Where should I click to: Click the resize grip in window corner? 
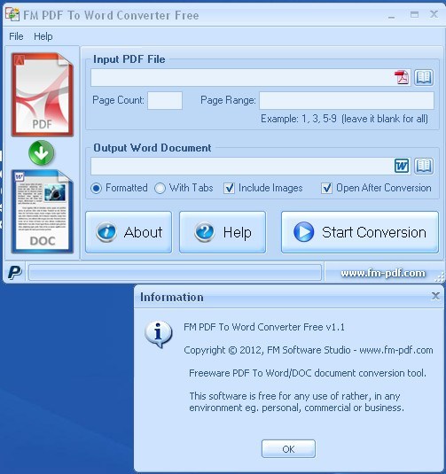(441, 277)
